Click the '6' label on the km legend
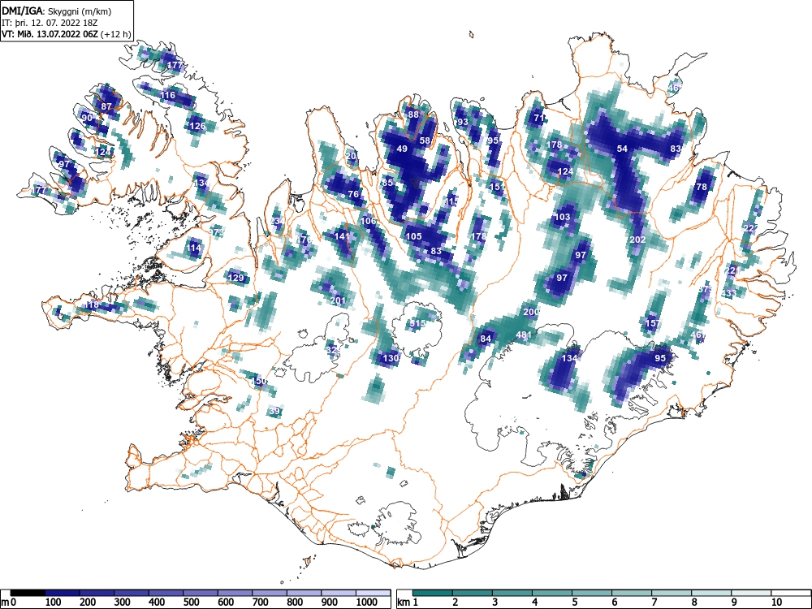 (x=614, y=602)
